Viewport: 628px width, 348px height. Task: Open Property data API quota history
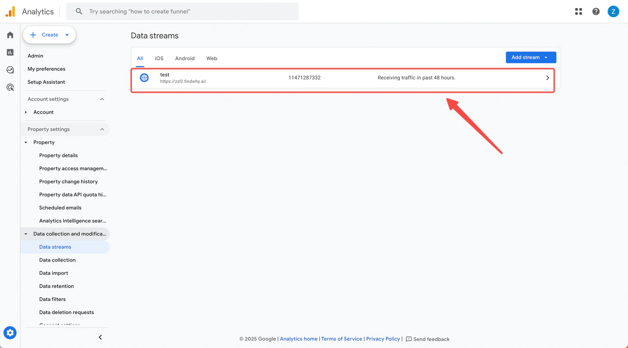click(x=73, y=195)
